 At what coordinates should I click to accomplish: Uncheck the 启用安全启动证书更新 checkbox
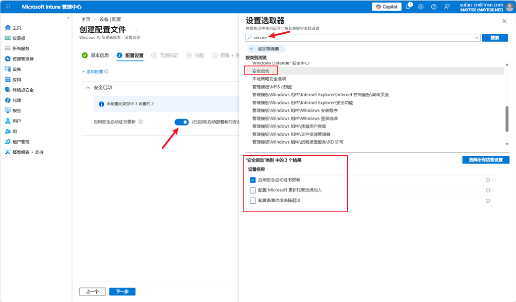click(x=253, y=180)
